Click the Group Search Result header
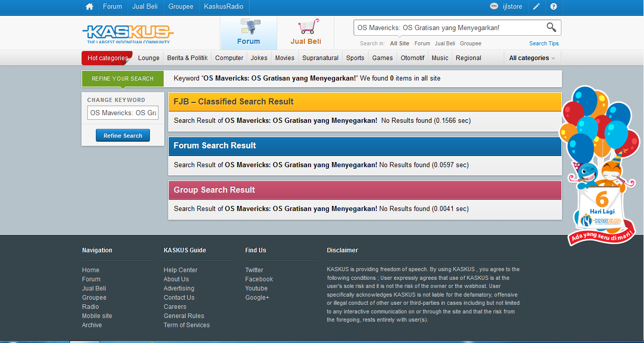This screenshot has height=343, width=644. (x=365, y=190)
